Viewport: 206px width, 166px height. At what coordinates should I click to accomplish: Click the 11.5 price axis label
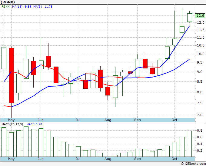pos(201,30)
